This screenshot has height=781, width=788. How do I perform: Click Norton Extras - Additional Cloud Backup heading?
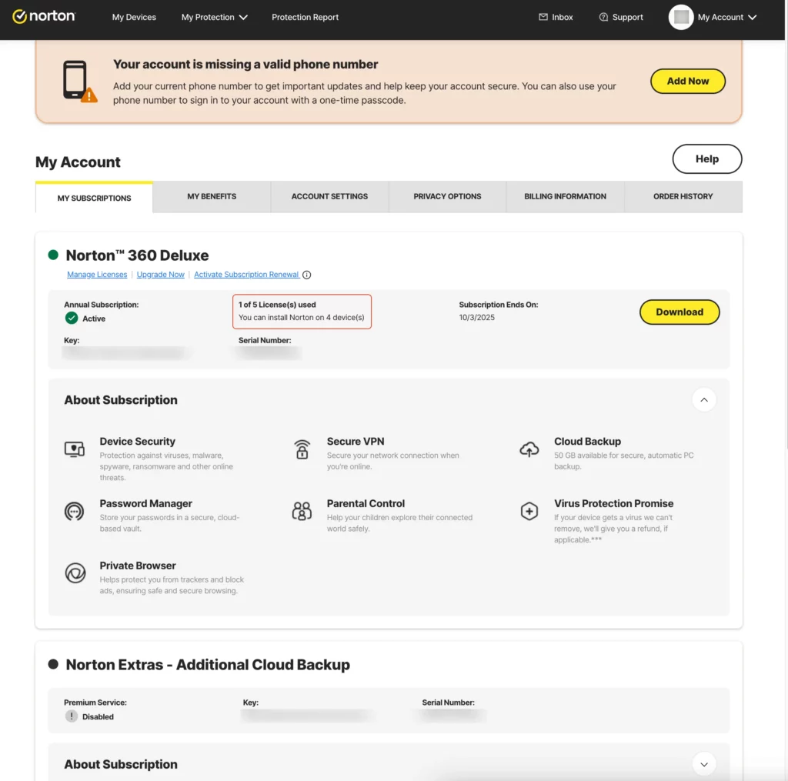pos(208,665)
